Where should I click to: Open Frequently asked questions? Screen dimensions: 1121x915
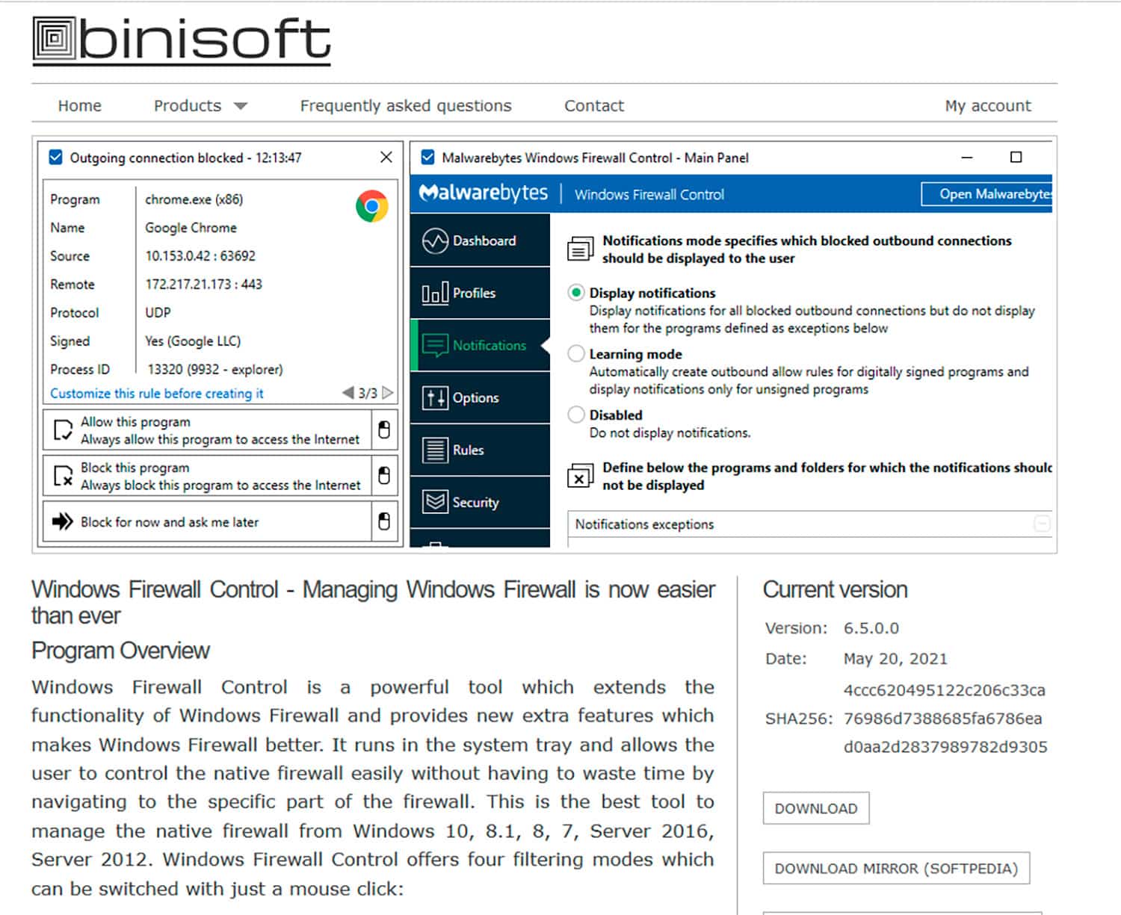(406, 105)
